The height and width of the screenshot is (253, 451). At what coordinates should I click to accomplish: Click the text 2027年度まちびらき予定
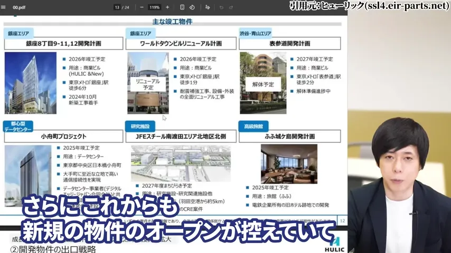pos(167,186)
